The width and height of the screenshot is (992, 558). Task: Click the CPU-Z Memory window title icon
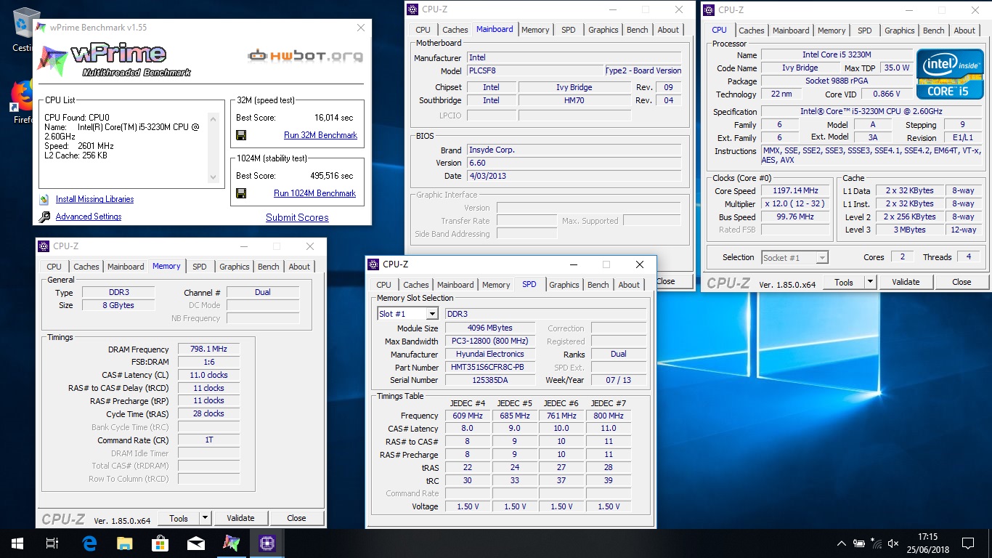point(44,246)
